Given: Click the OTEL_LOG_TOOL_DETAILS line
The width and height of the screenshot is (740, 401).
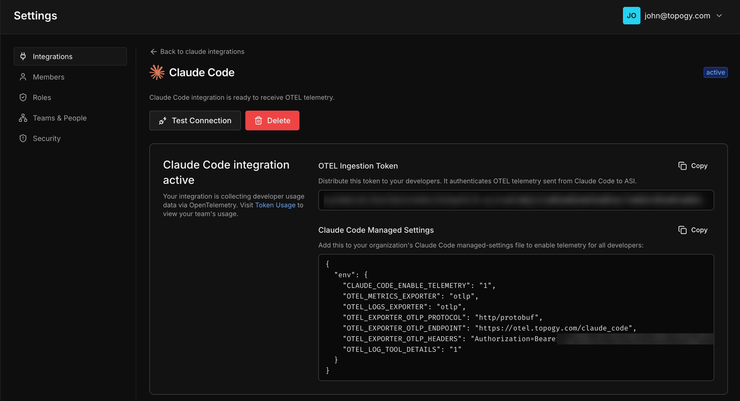Looking at the screenshot, I should pos(402,349).
